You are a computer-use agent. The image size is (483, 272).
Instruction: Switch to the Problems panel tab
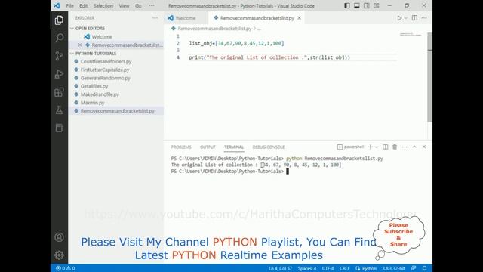coord(181,147)
